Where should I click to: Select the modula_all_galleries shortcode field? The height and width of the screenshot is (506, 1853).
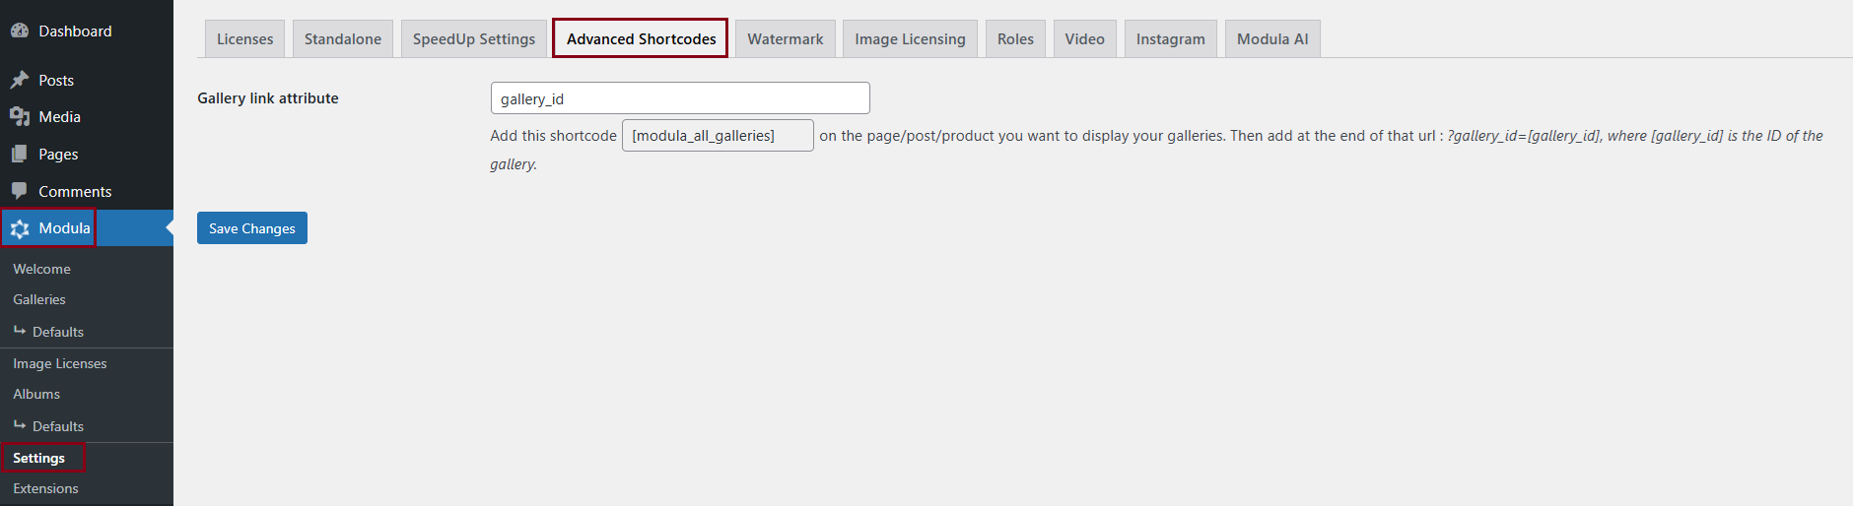click(x=718, y=136)
